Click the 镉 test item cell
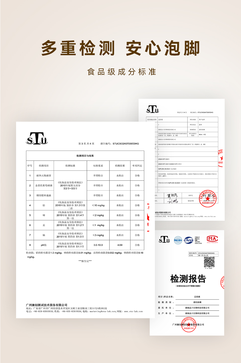The height and width of the screenshot is (363, 241). point(44,235)
